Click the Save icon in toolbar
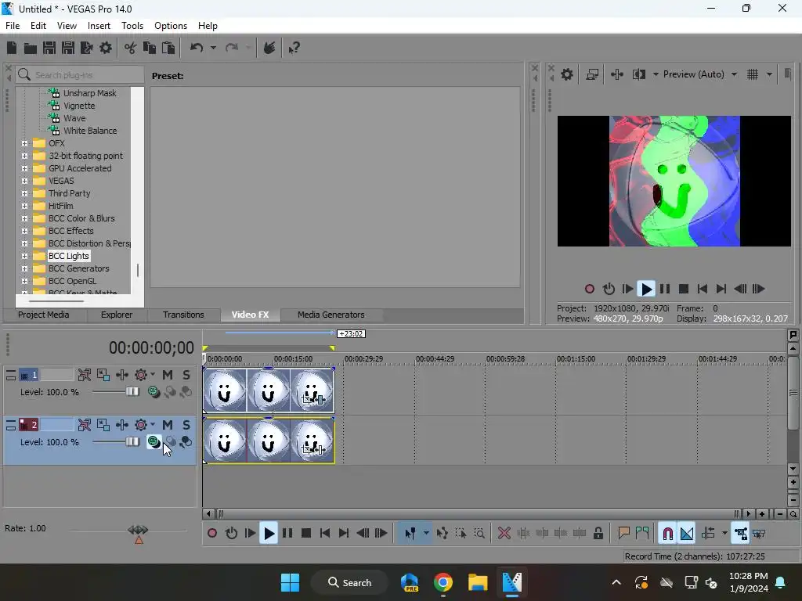The height and width of the screenshot is (601, 802). click(49, 48)
